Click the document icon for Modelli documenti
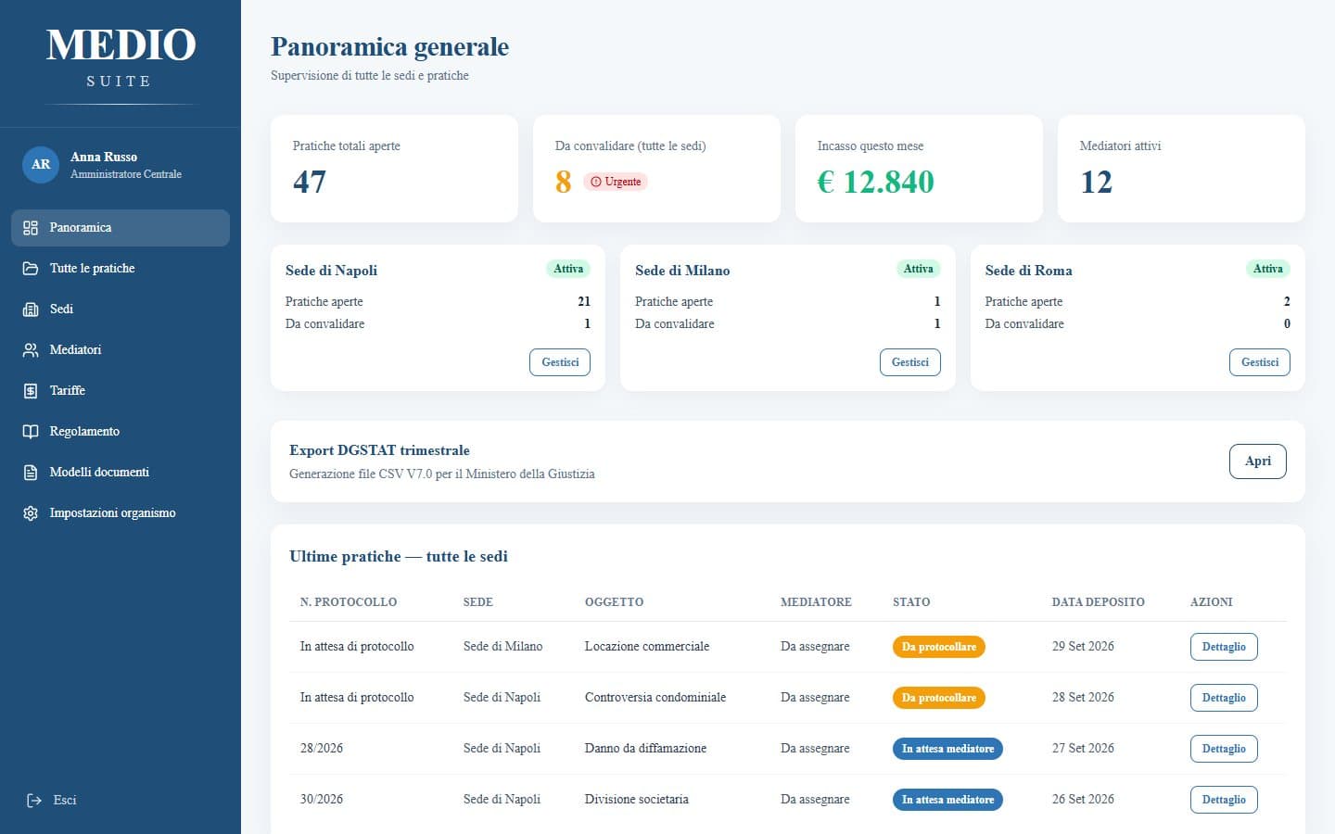This screenshot has width=1335, height=834. [x=31, y=473]
